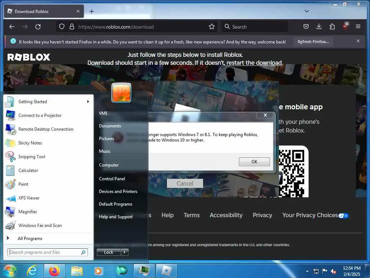Click the Windows Start orb
The width and height of the screenshot is (370, 278).
[9, 271]
